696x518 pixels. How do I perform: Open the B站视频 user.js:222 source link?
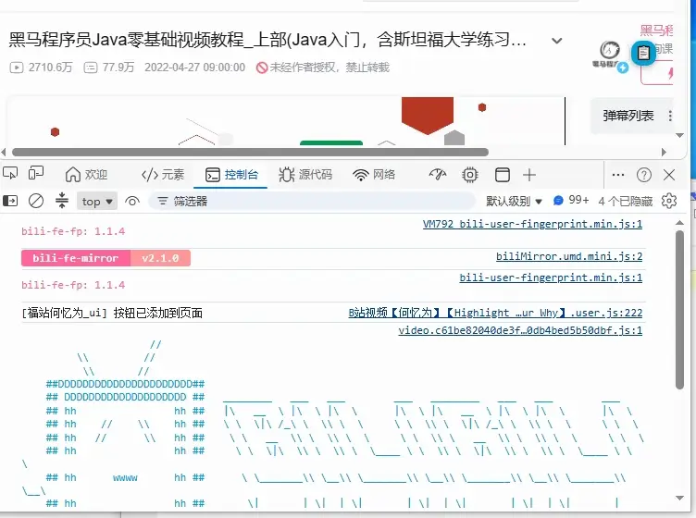pos(495,313)
